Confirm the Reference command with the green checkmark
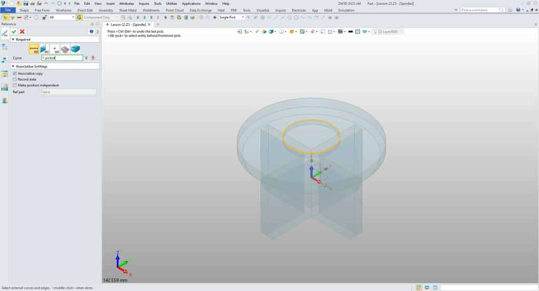Viewport: 539px width, 291px height. (14, 32)
